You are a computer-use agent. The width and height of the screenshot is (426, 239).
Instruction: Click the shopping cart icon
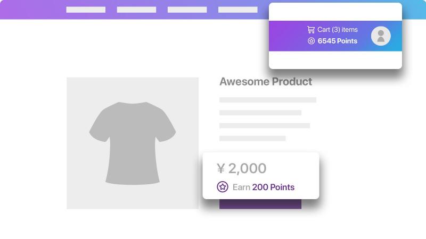click(x=311, y=30)
